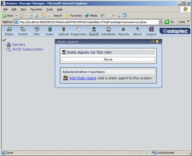Expand the address bar dropdown arrow
The height and width of the screenshot is (156, 192).
coord(160,22)
